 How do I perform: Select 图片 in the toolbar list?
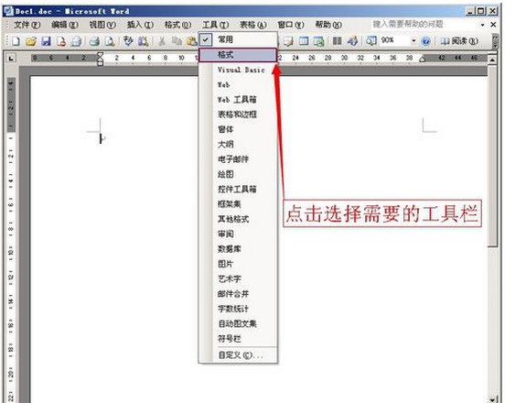tap(238, 264)
